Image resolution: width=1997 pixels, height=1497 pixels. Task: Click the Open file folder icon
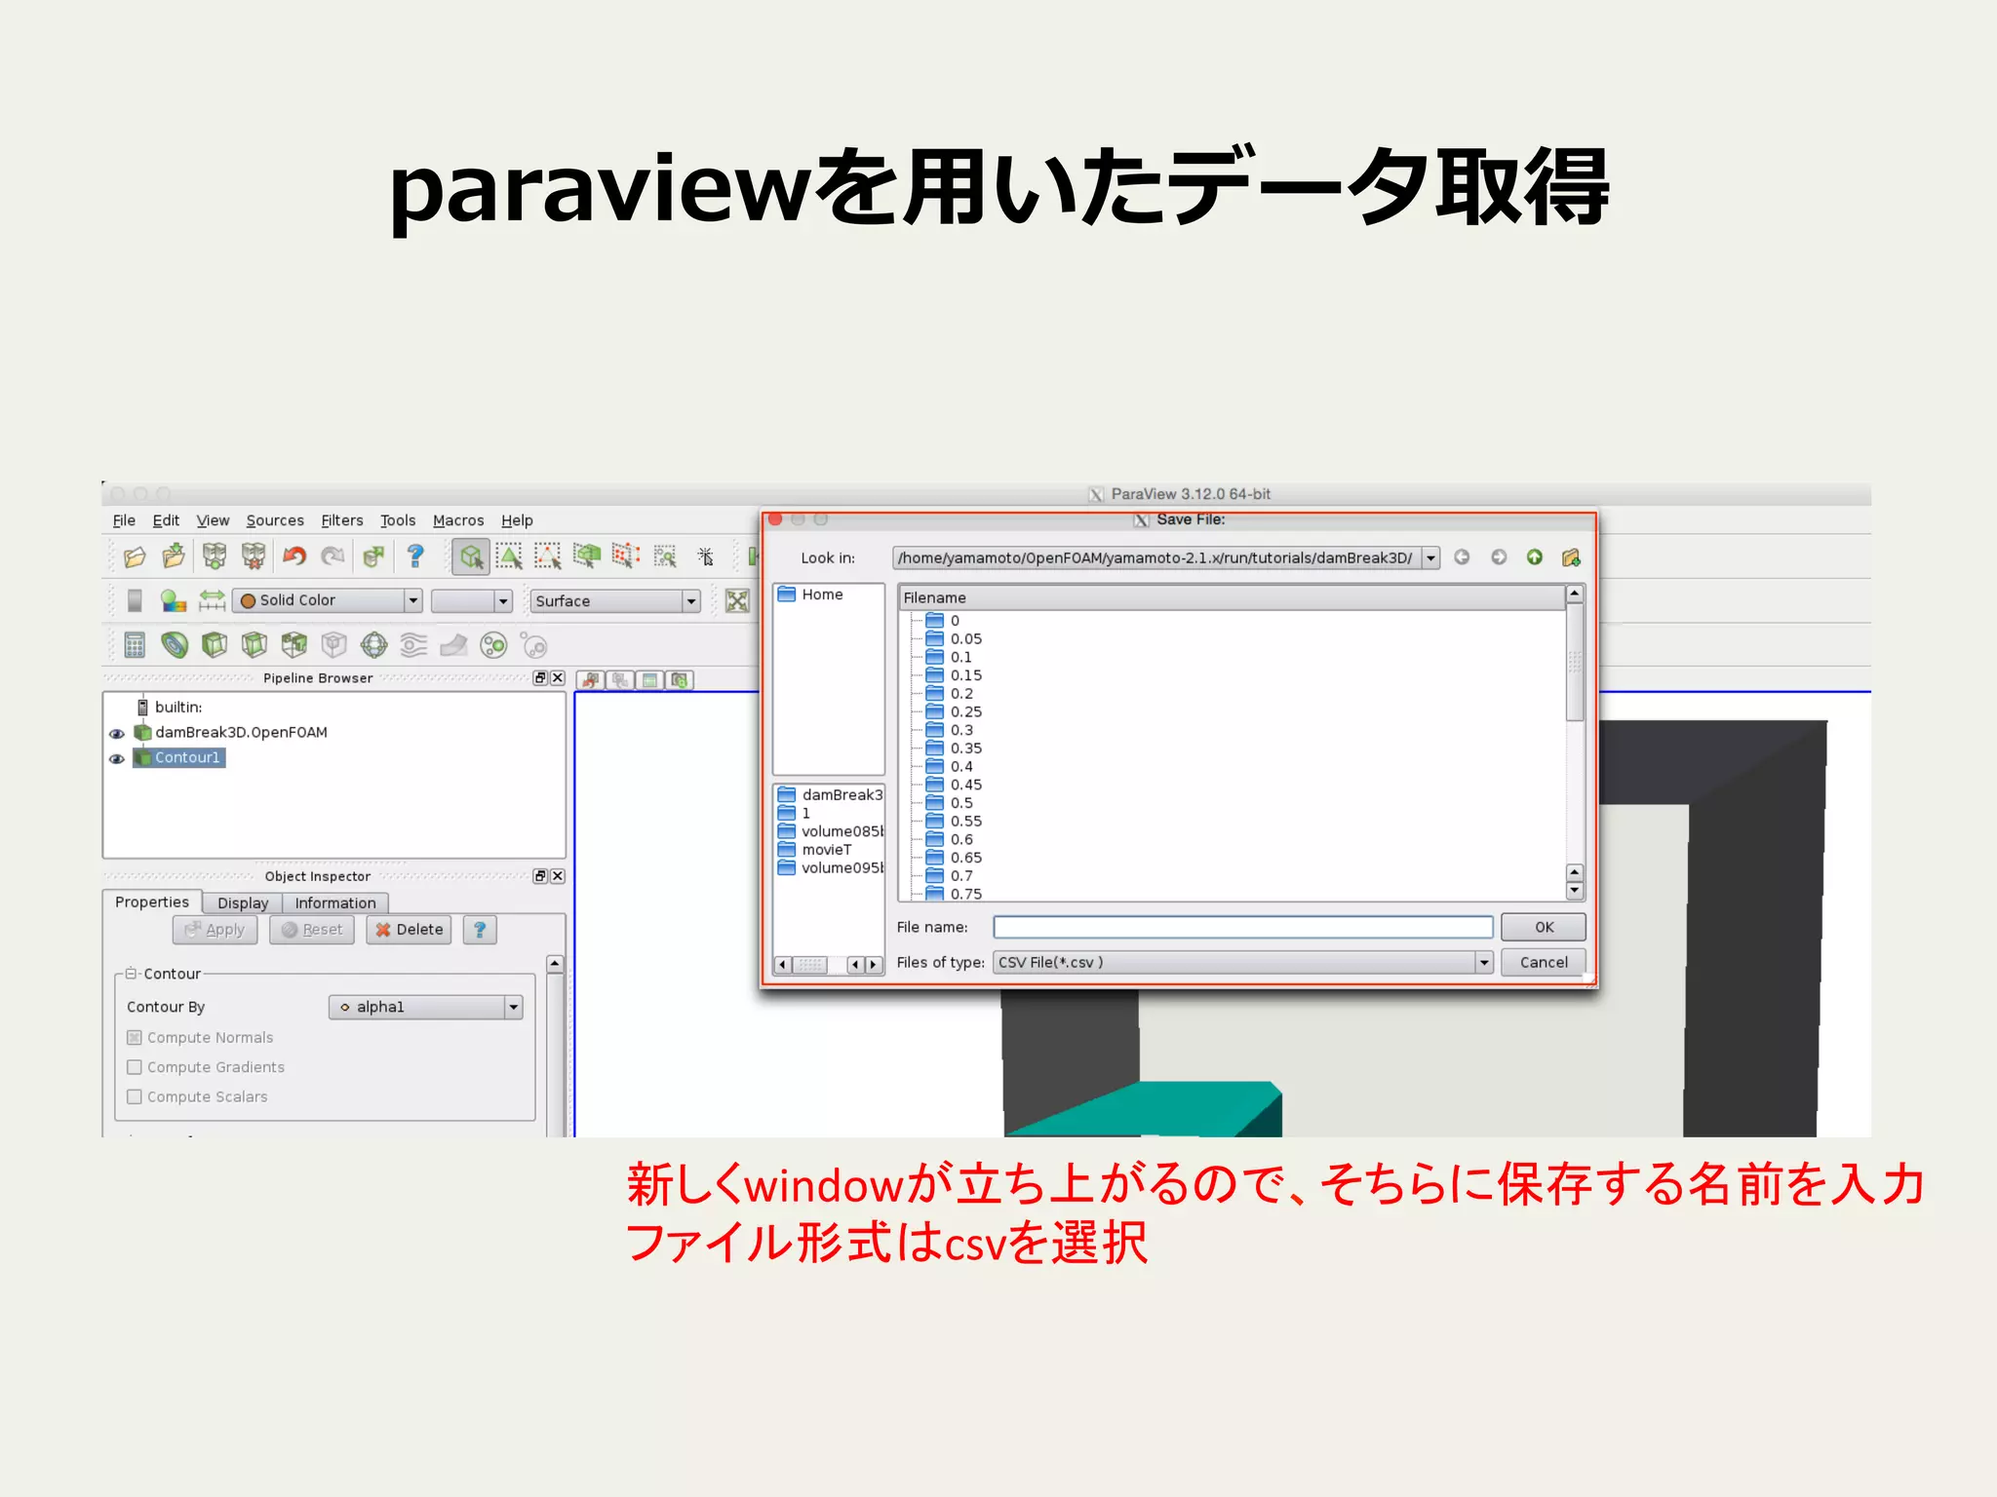tap(135, 557)
